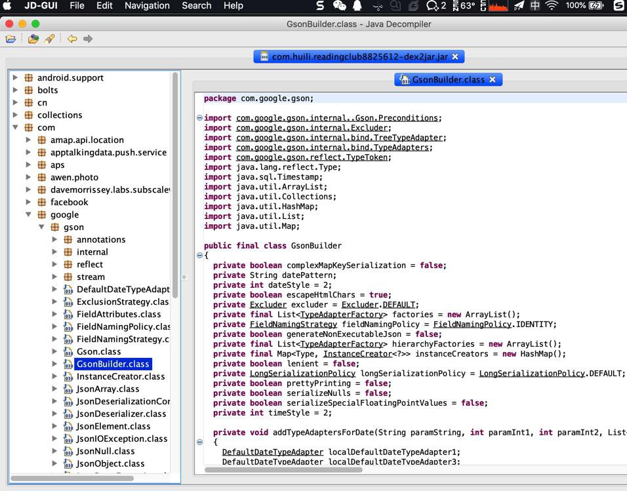The image size is (627, 491).
Task: Click the JsonNull.class file icon
Action: pos(68,451)
